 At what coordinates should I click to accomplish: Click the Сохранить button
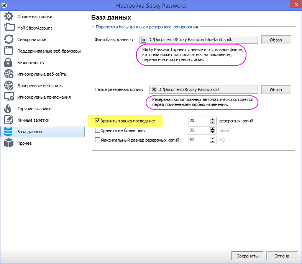[x=247, y=256]
